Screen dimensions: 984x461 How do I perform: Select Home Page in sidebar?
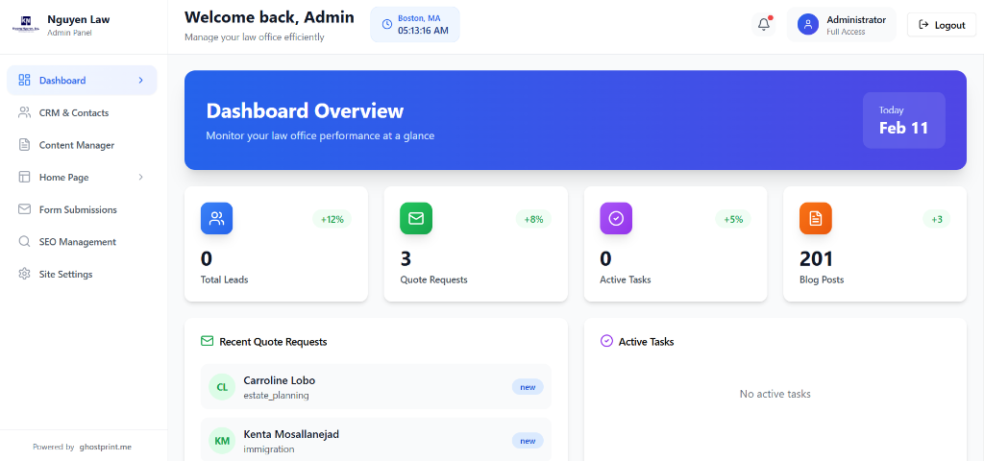click(x=83, y=178)
